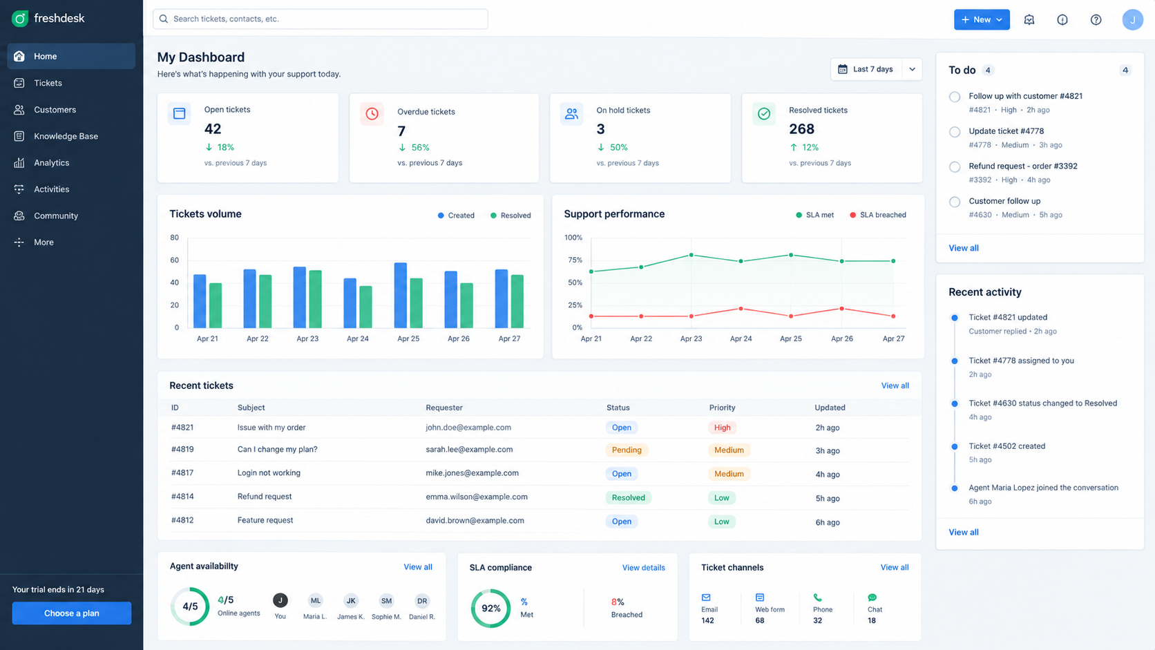
Task: Click the Open tickets card icon
Action: pyautogui.click(x=180, y=113)
